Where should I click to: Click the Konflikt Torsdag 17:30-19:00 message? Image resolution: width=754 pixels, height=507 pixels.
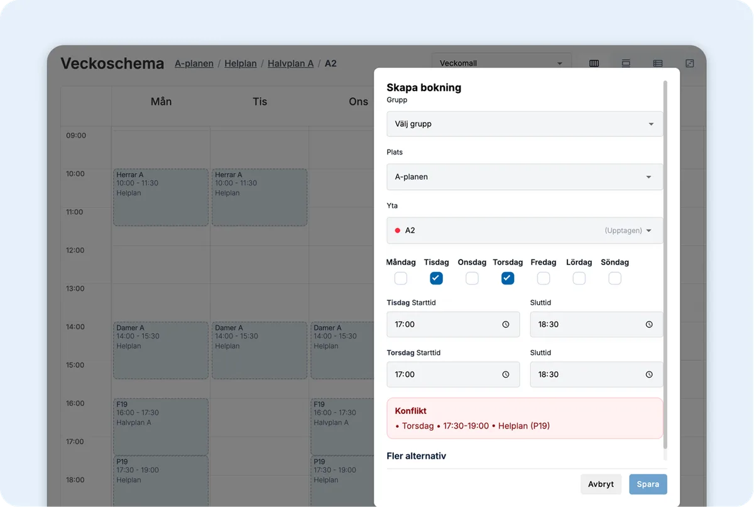(473, 426)
